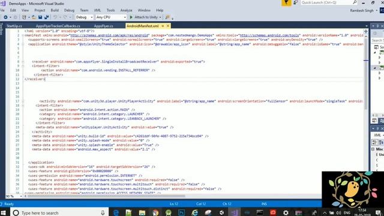Open Photoshop from the taskbar
The height and width of the screenshot is (216, 384).
pyautogui.click(x=181, y=212)
